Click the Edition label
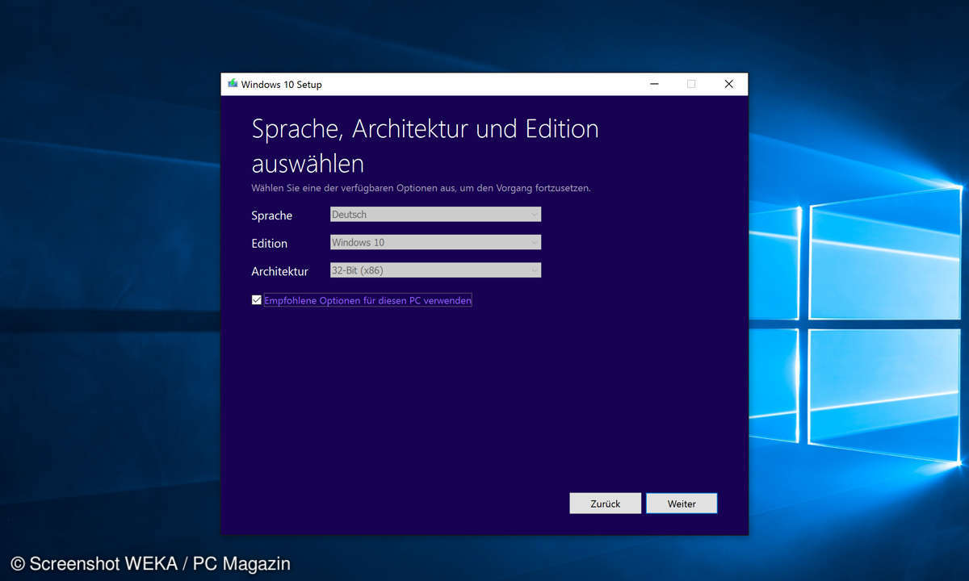969x581 pixels. point(270,243)
